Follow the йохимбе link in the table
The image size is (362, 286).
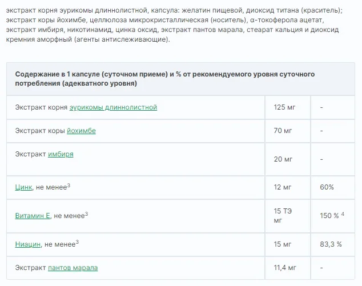click(81, 131)
